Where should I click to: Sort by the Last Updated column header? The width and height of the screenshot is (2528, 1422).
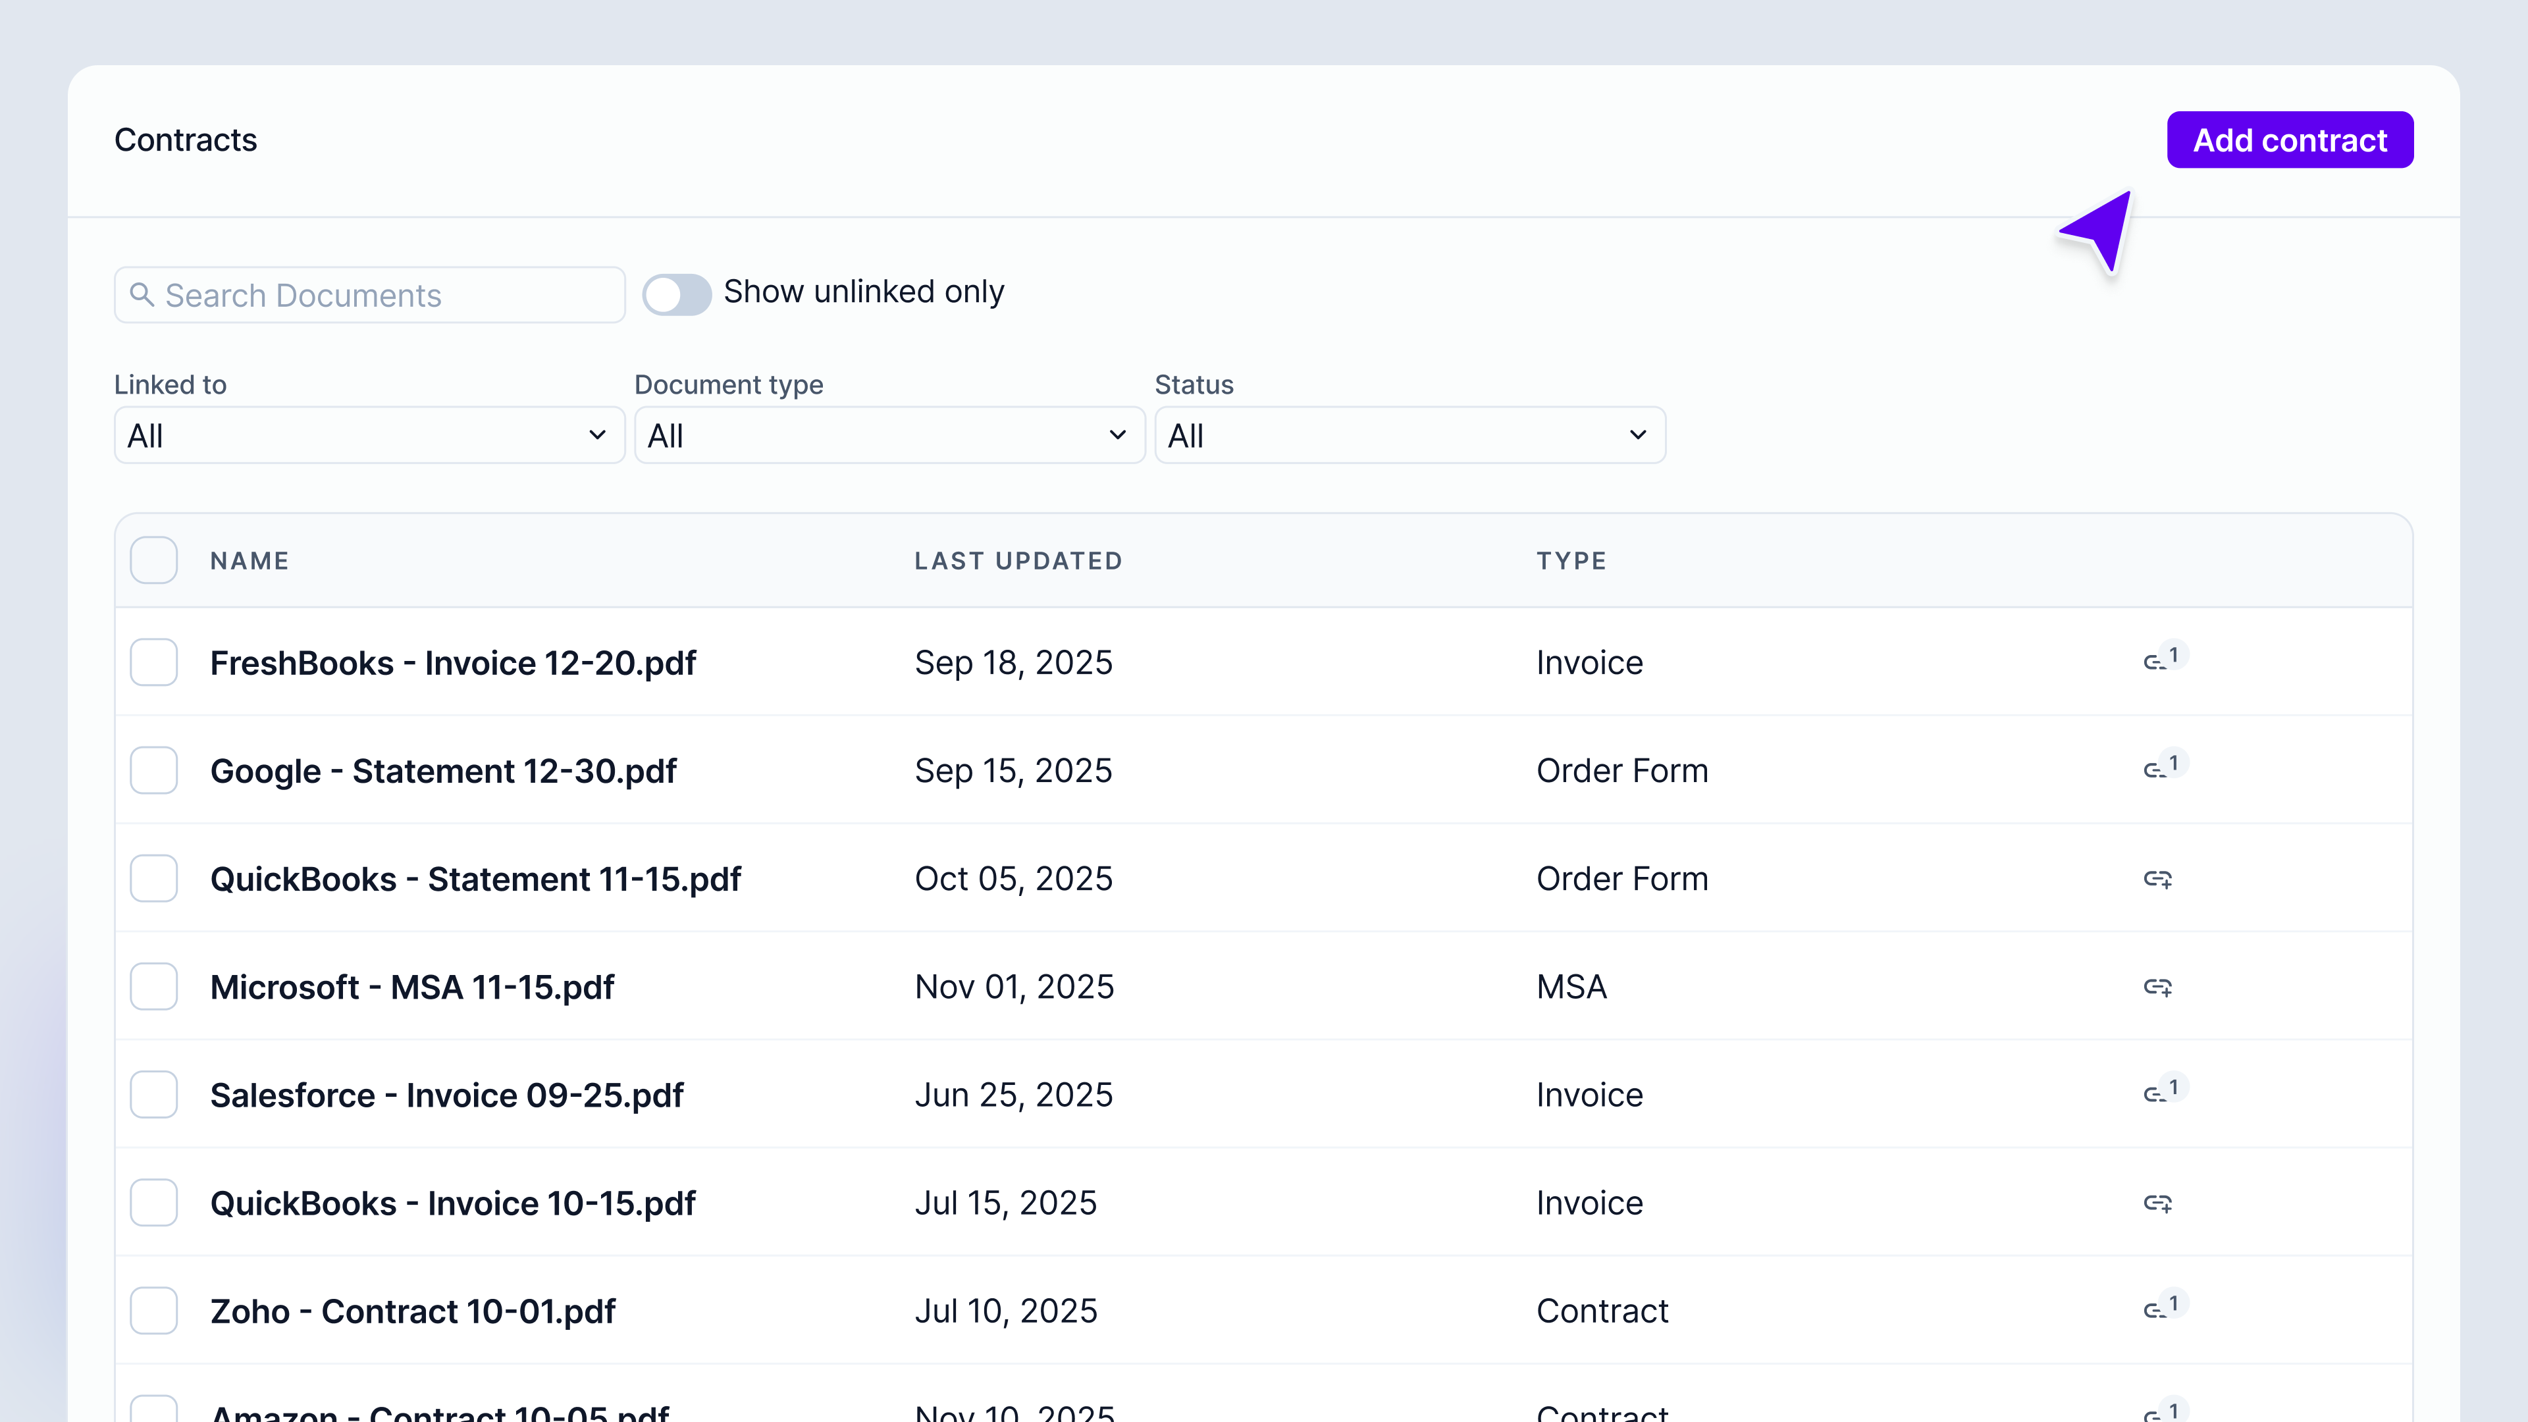pyautogui.click(x=1018, y=560)
